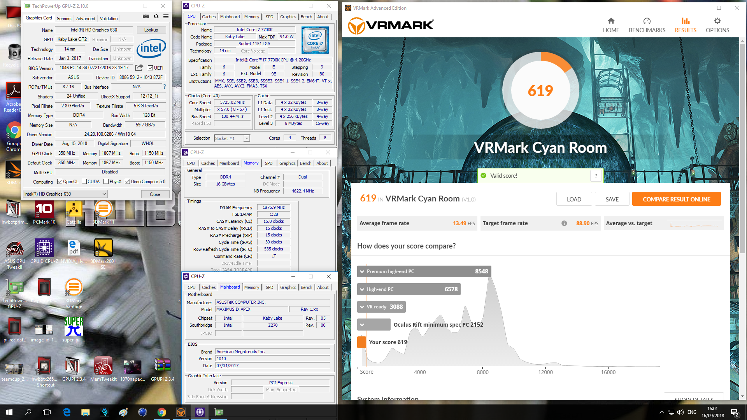This screenshot has height=420, width=747.
Task: Switch to GPU-Z Advanced tab
Action: [86, 19]
